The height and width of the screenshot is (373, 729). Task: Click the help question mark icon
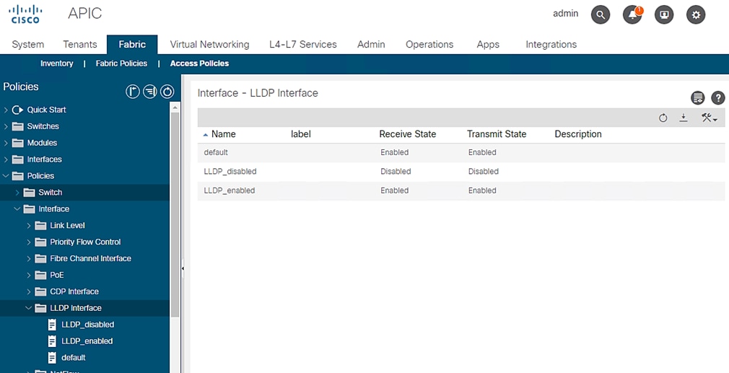coord(717,98)
